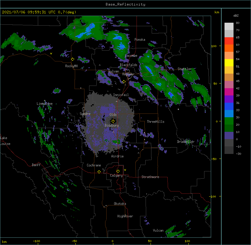This screenshot has height=245, width=251.
Task: Click the asterisk marker above Limestone label
Action: (x=45, y=101)
